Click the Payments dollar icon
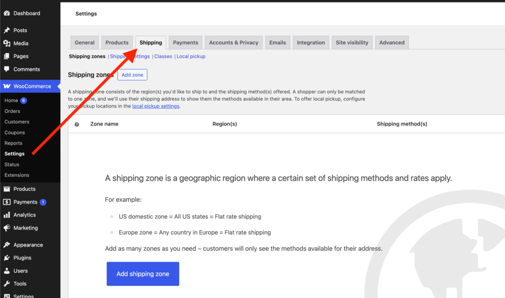Image resolution: width=505 pixels, height=298 pixels. 7,202
